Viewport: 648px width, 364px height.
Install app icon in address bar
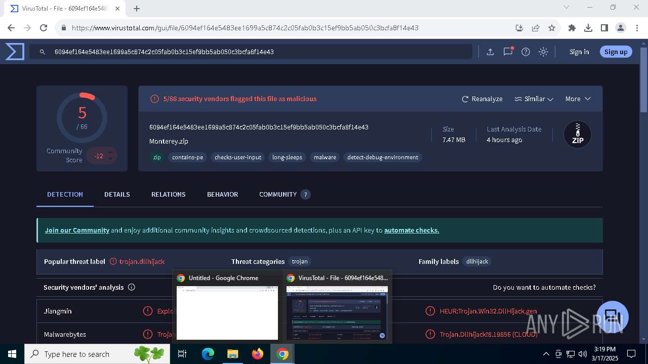pos(519,28)
